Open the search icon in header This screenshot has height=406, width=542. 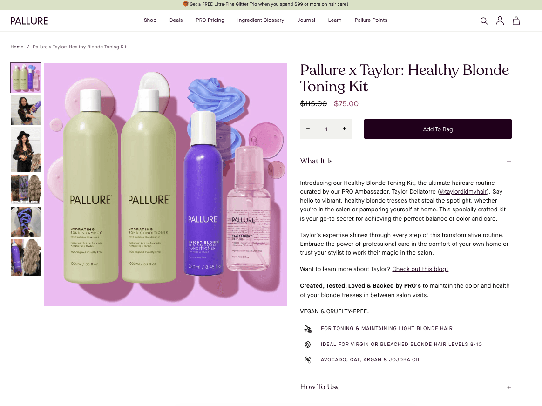click(x=484, y=21)
